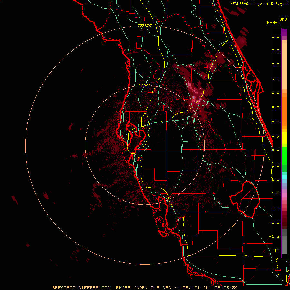Select the 6.6 scale label

(x=275, y=93)
